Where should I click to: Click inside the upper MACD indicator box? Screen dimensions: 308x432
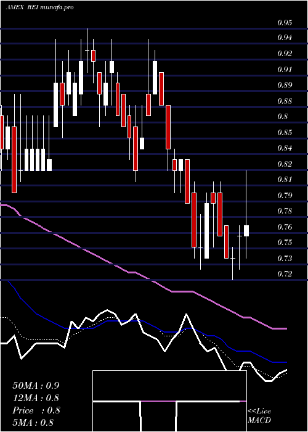(x=169, y=386)
